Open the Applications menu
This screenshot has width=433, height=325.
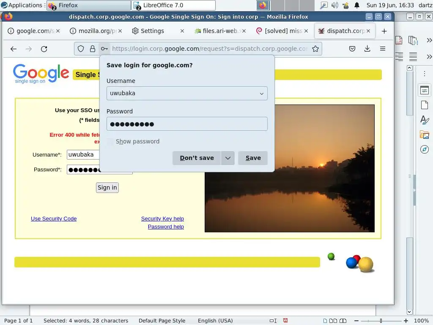click(x=22, y=5)
